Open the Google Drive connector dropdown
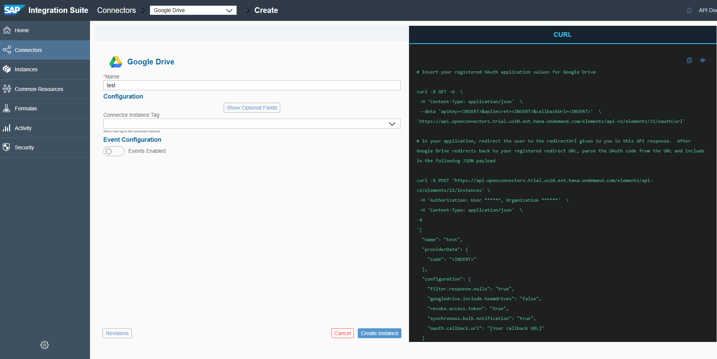The height and width of the screenshot is (359, 717). 193,10
